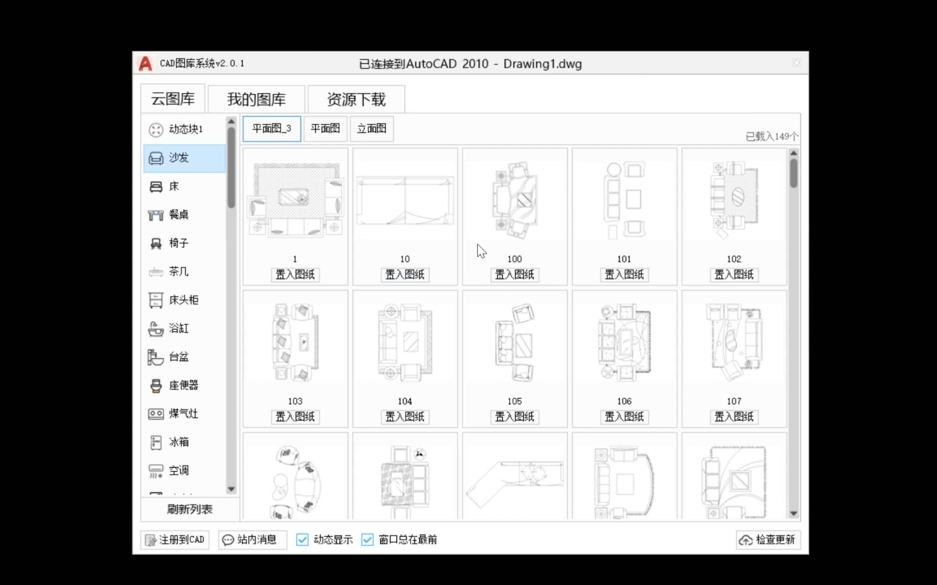Open the 台盆 basin icon
This screenshot has height=585, width=937.
pos(156,357)
